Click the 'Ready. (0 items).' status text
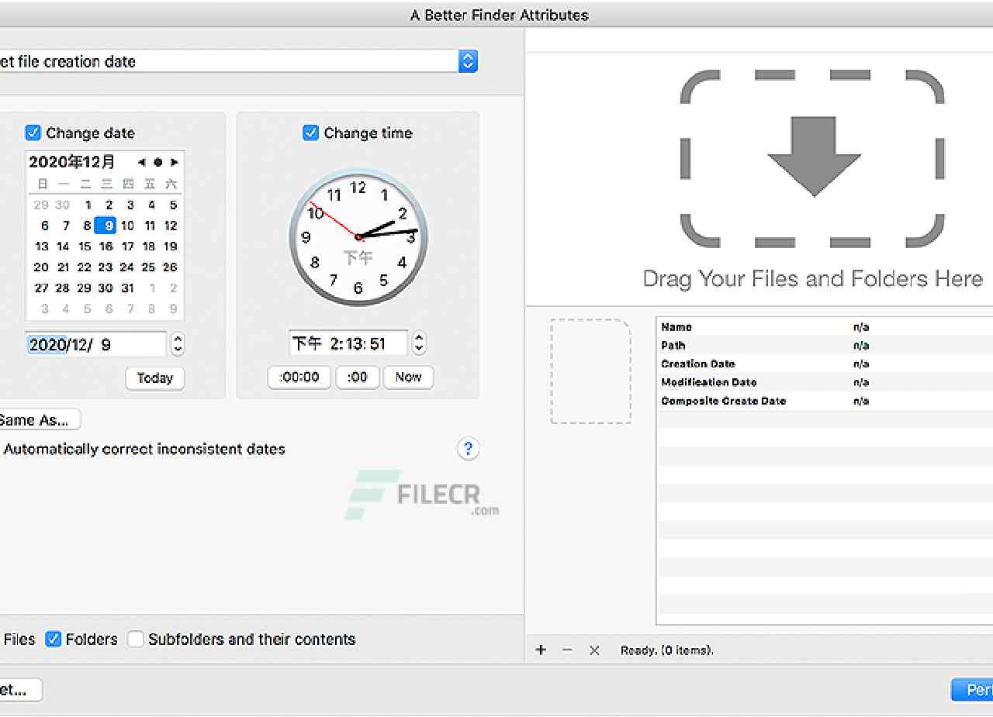 667,651
